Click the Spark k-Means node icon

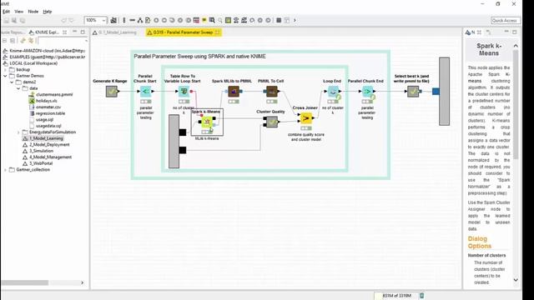tap(207, 122)
